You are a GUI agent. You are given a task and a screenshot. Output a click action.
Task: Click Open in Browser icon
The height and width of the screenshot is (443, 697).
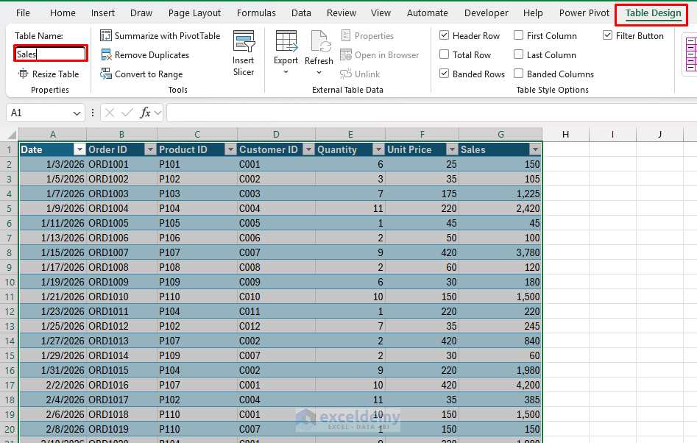coord(346,54)
